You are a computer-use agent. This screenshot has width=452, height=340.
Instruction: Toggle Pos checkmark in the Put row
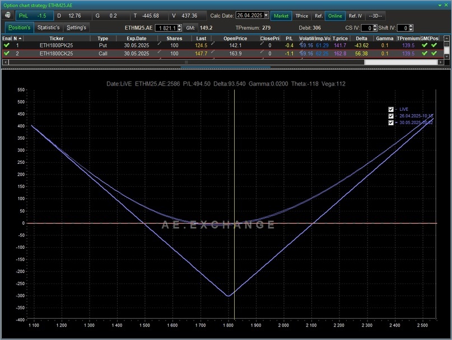coord(434,45)
